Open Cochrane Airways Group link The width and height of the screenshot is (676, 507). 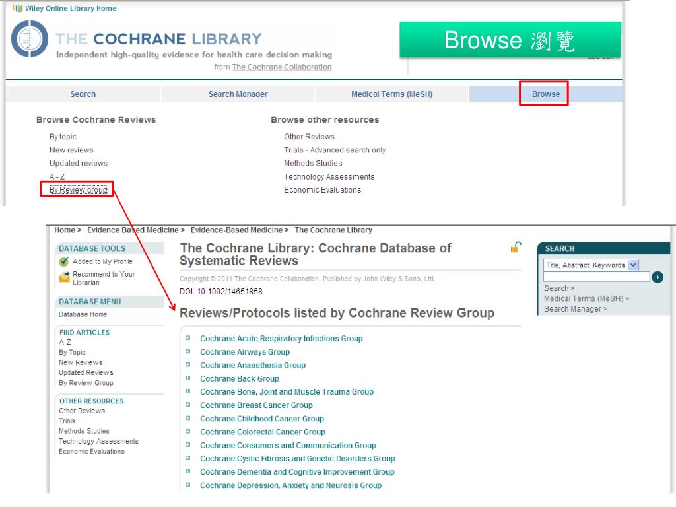(x=245, y=352)
